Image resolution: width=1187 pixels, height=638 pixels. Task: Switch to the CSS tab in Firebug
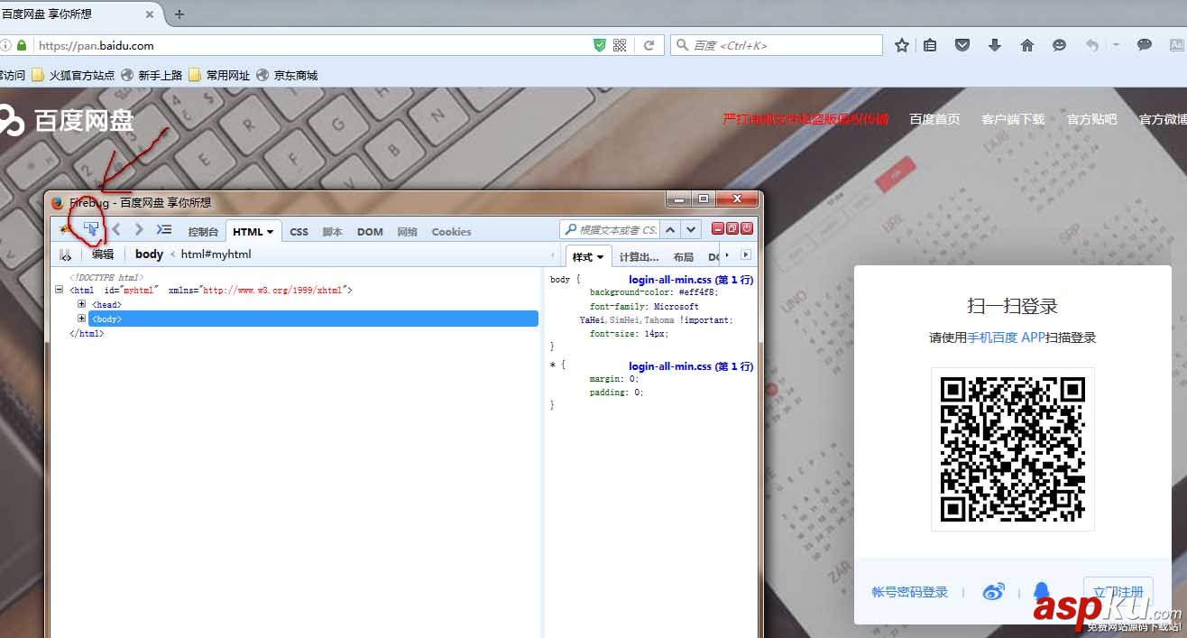point(299,231)
